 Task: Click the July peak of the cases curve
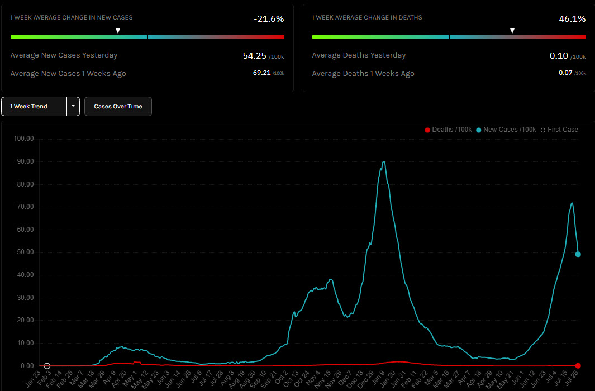(x=572, y=203)
